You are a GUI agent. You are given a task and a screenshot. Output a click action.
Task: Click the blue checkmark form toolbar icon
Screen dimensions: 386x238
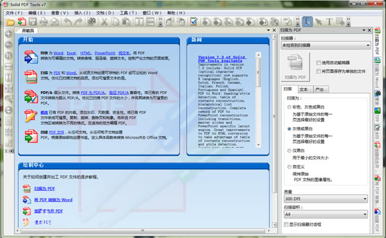194,22
